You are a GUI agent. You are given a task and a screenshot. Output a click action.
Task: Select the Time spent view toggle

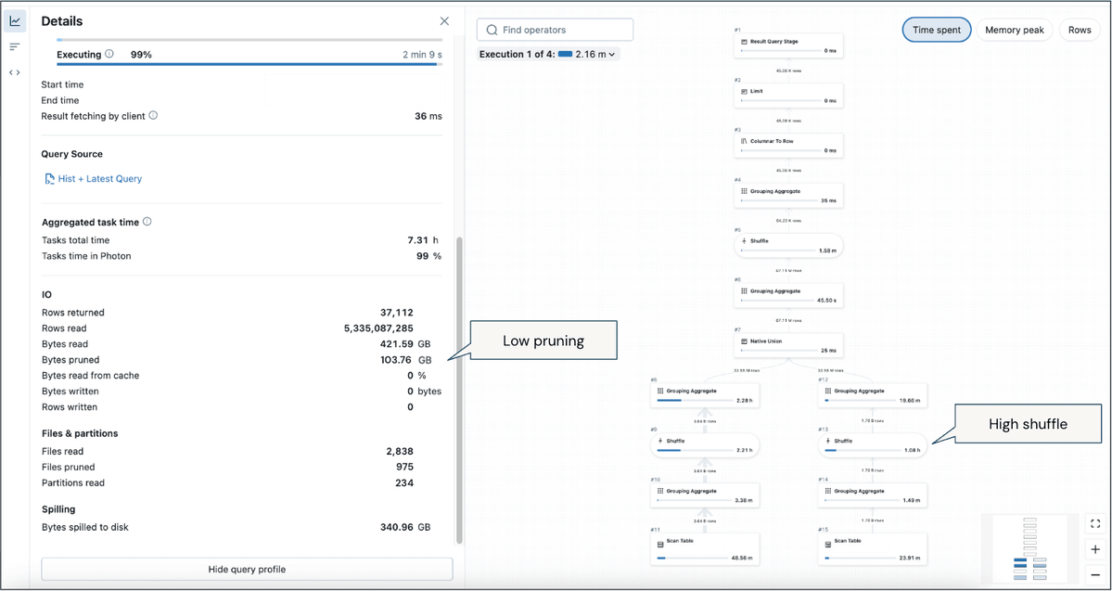click(936, 30)
